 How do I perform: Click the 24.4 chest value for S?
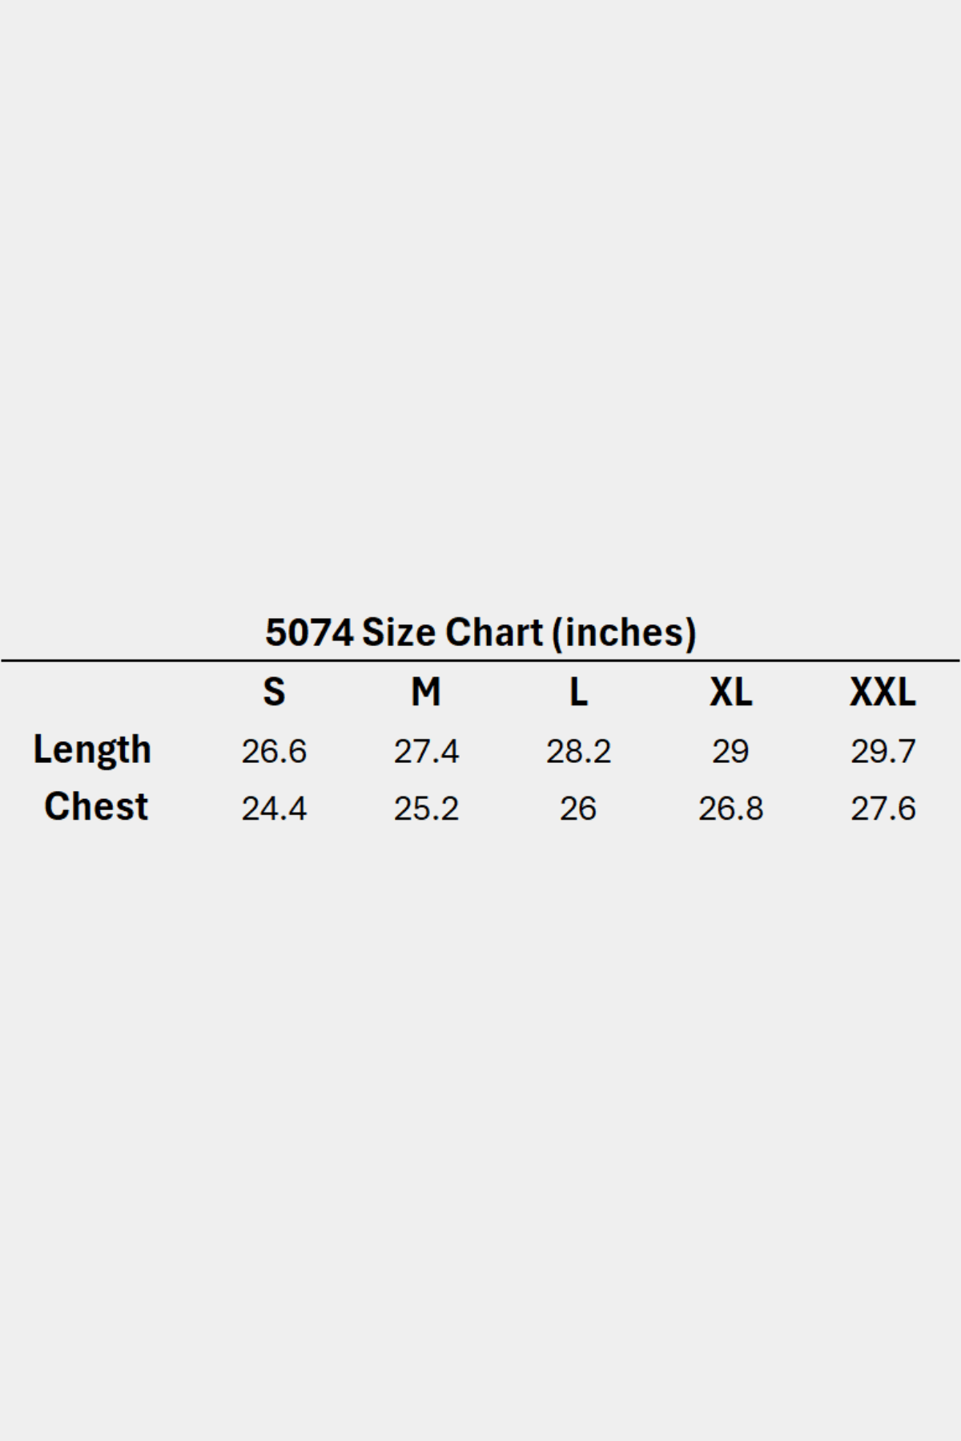274,809
